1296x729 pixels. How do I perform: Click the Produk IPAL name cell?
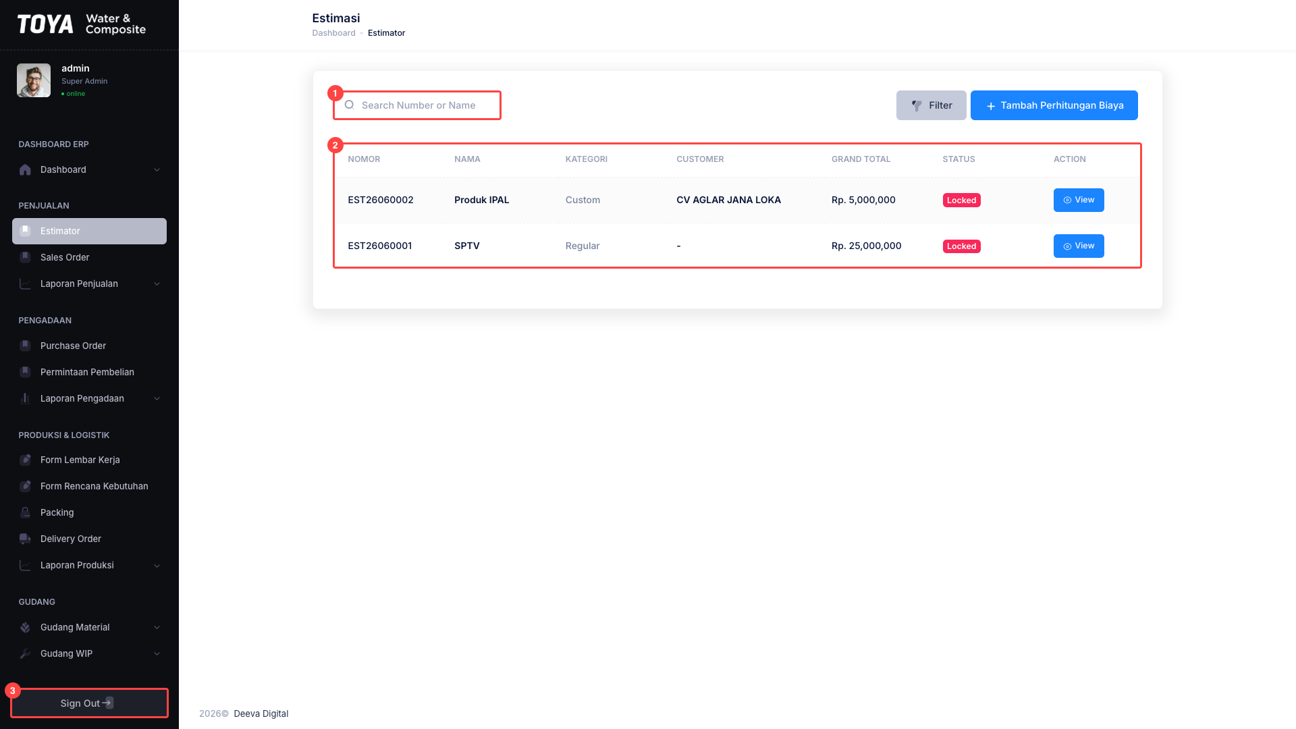[481, 200]
